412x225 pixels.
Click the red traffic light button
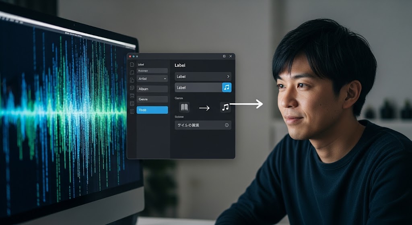point(130,56)
